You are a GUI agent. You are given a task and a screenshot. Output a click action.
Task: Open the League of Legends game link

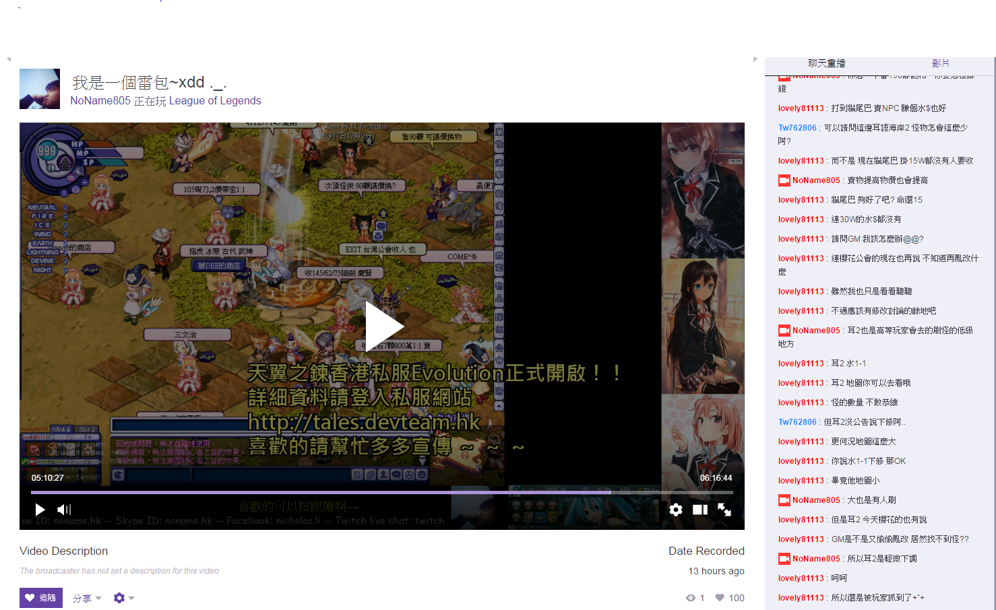215,101
